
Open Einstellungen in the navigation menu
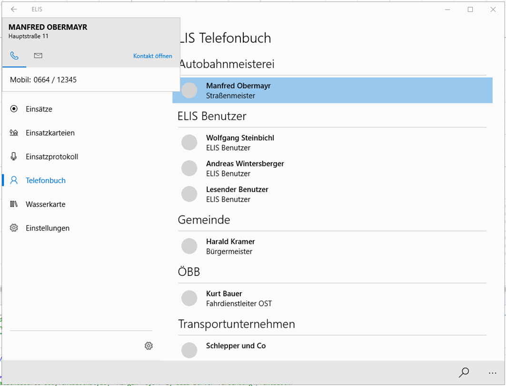[x=48, y=228]
